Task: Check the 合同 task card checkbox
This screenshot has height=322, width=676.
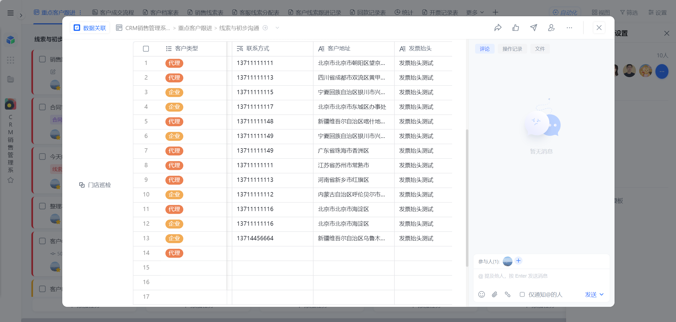Action: (43, 107)
